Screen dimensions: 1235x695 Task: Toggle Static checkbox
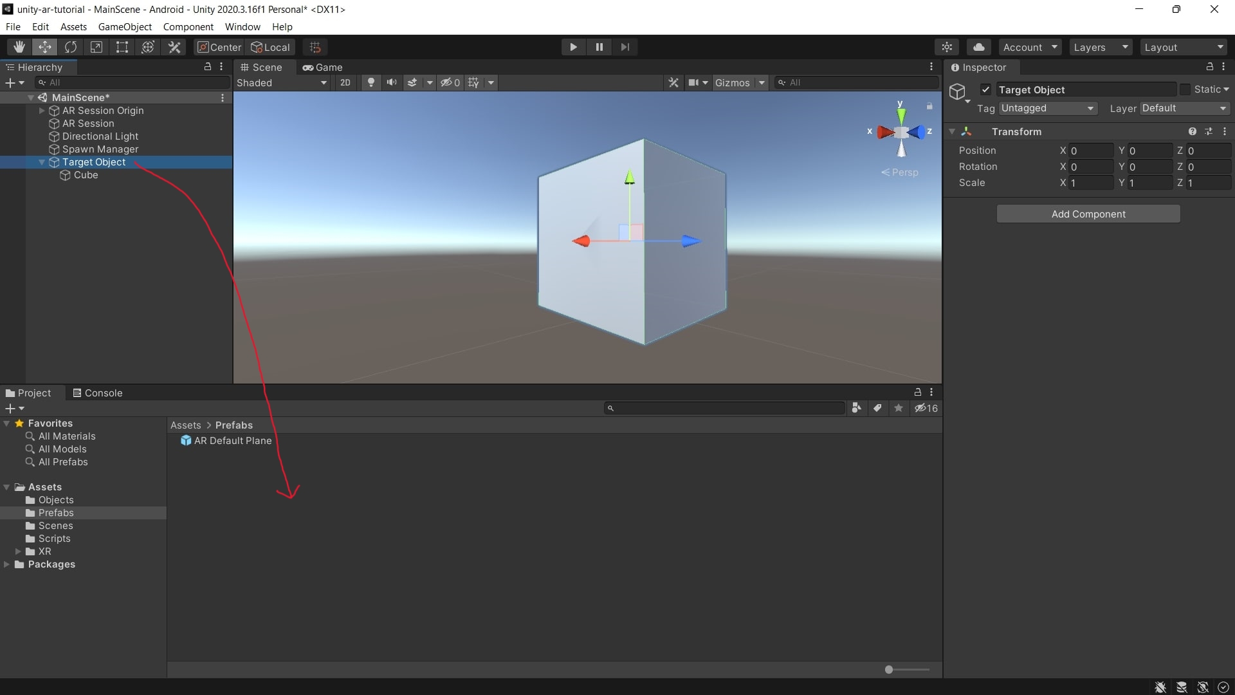pos(1185,89)
